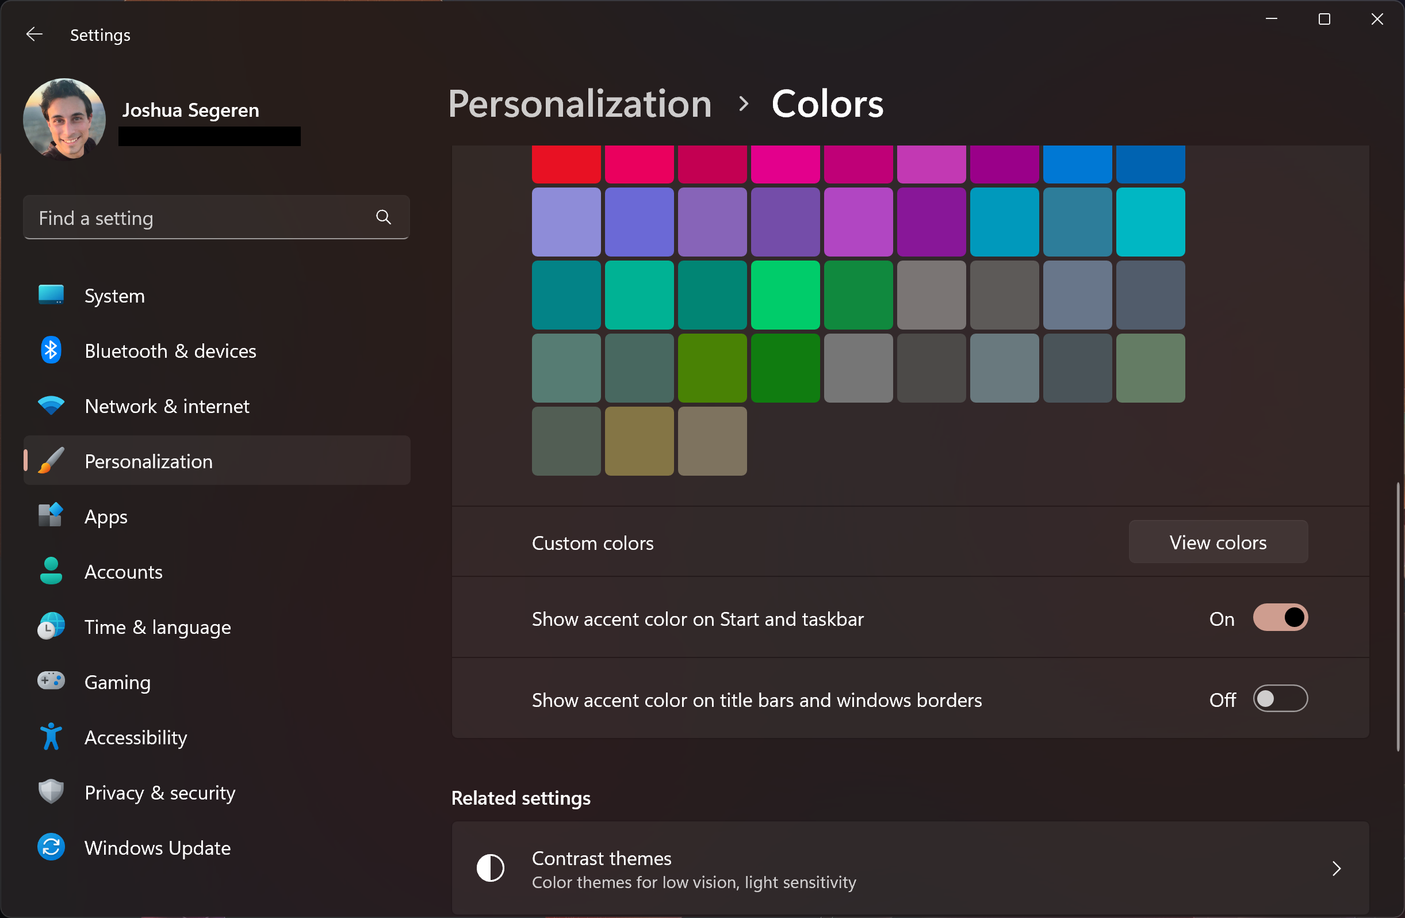1405x918 pixels.
Task: Navigate back to Personalization menu
Action: (581, 104)
